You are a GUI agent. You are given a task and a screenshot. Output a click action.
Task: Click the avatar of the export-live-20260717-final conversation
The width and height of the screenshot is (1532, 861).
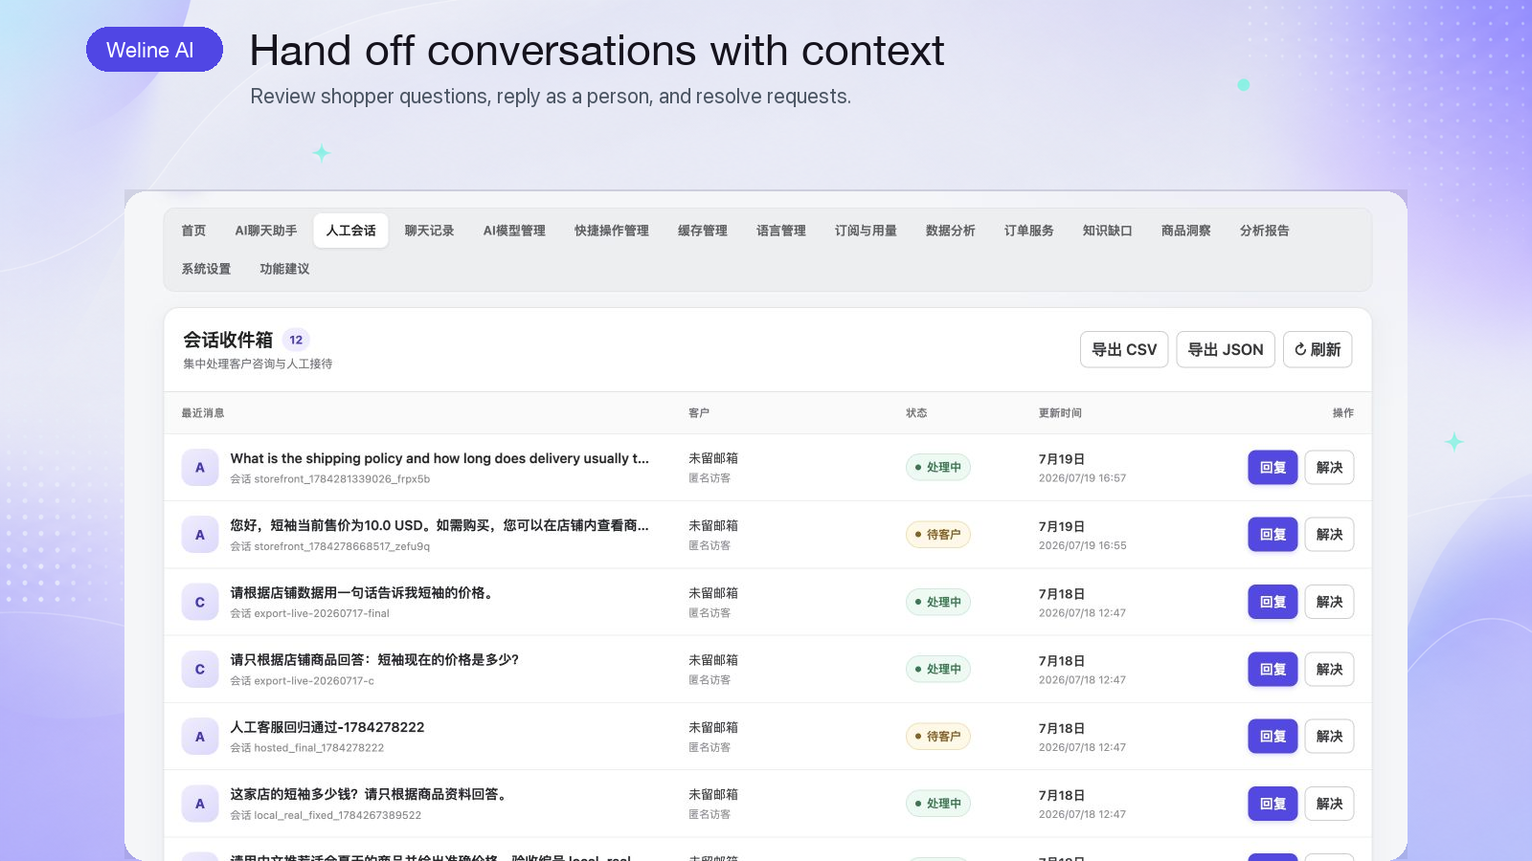[200, 603]
